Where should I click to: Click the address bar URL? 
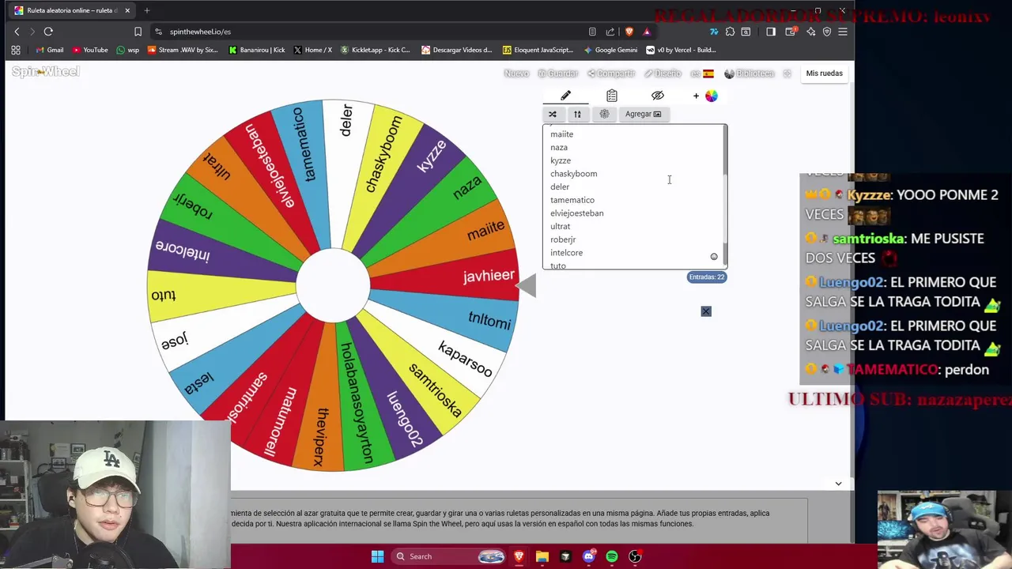tap(200, 32)
